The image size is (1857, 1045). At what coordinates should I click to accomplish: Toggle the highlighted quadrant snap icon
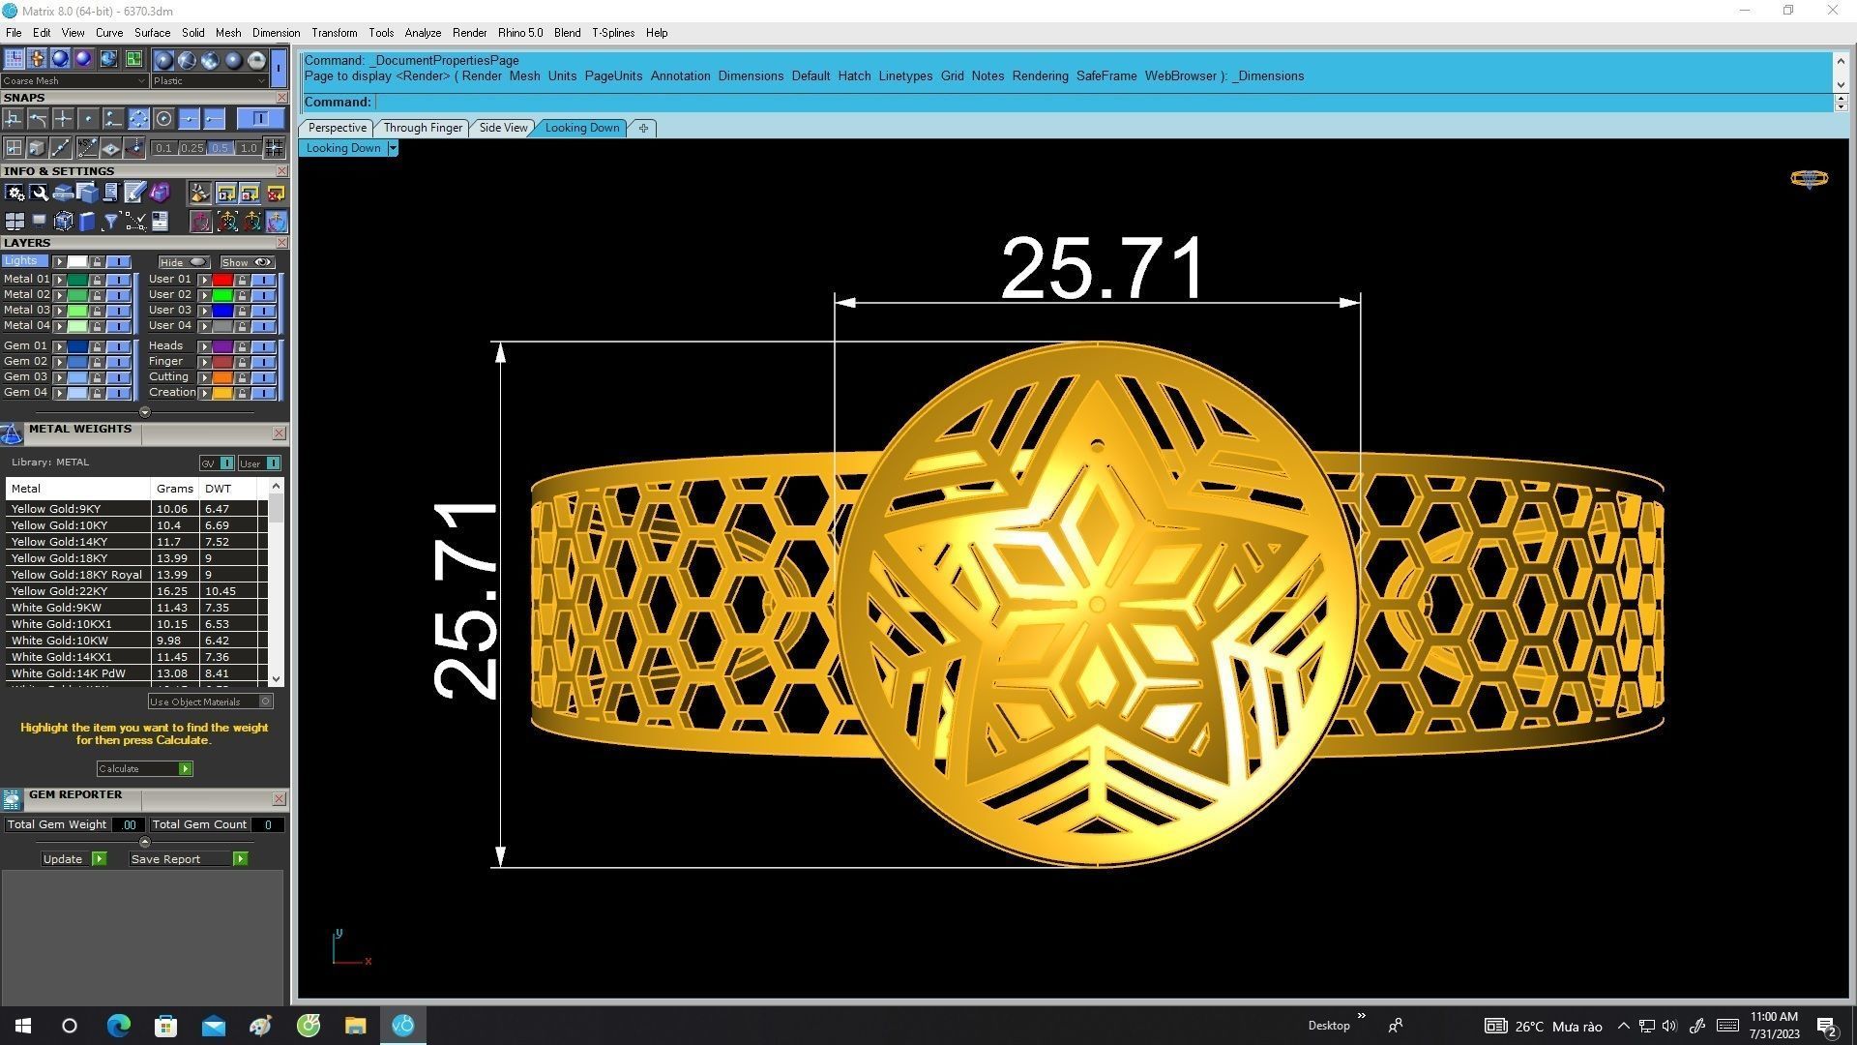tap(138, 119)
